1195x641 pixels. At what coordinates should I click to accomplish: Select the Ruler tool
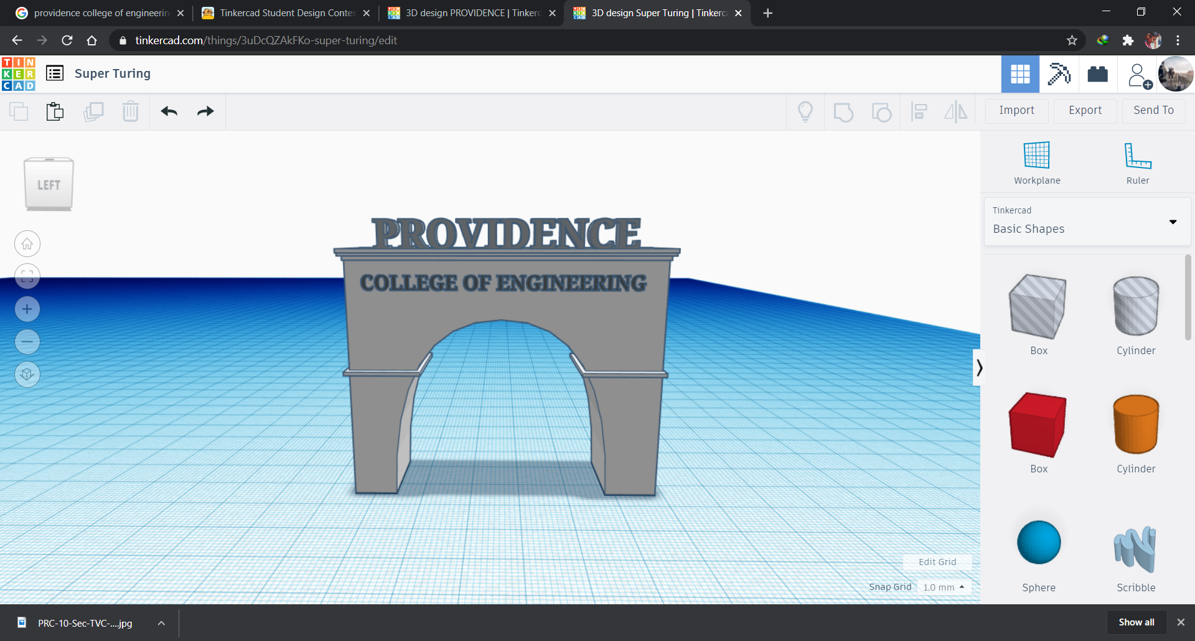pos(1138,163)
